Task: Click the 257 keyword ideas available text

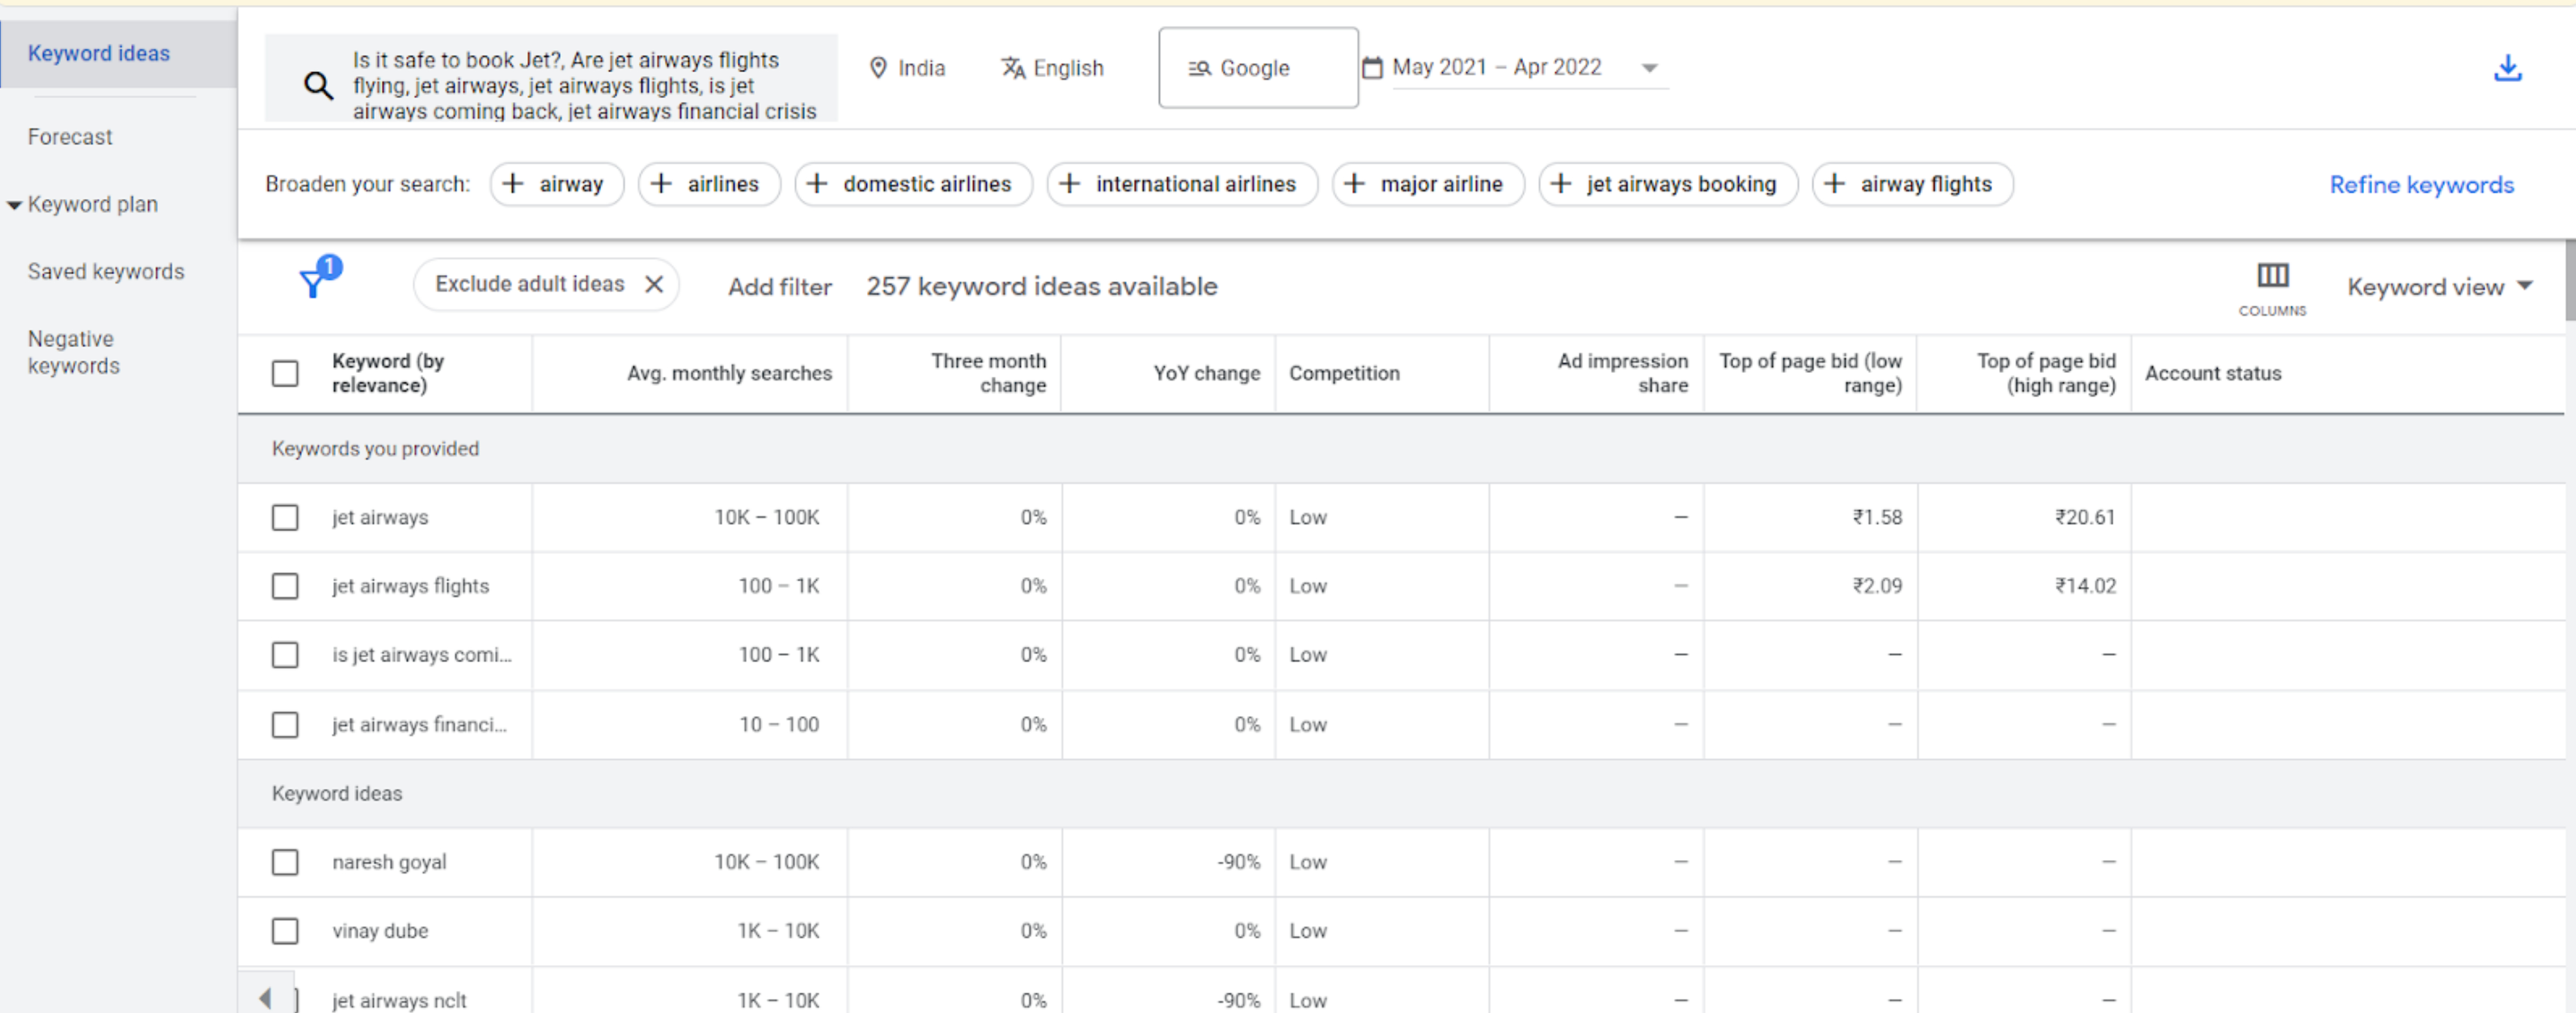Action: (1041, 286)
